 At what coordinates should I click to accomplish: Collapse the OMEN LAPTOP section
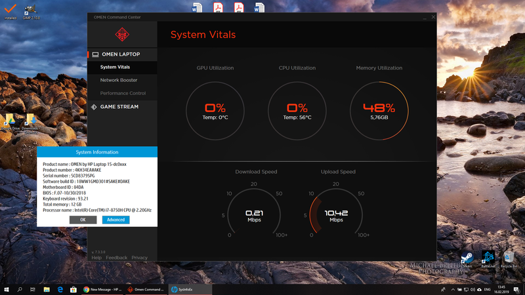click(x=119, y=54)
